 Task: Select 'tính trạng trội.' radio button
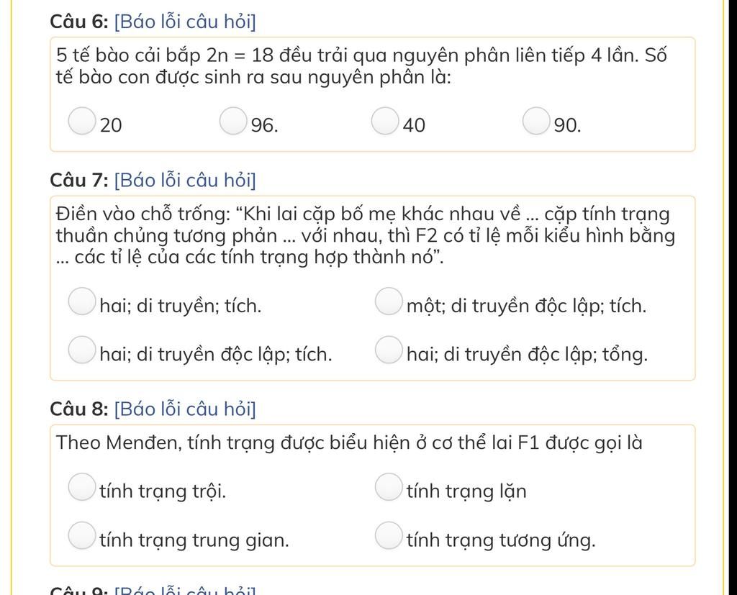coord(82,487)
